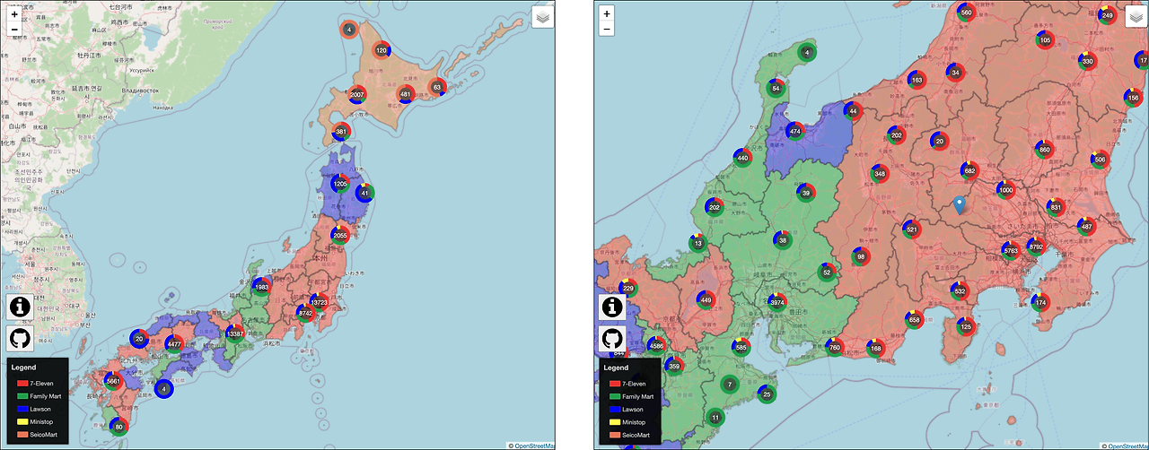Click the 381 cluster marker
The height and width of the screenshot is (450, 1149).
(x=341, y=133)
